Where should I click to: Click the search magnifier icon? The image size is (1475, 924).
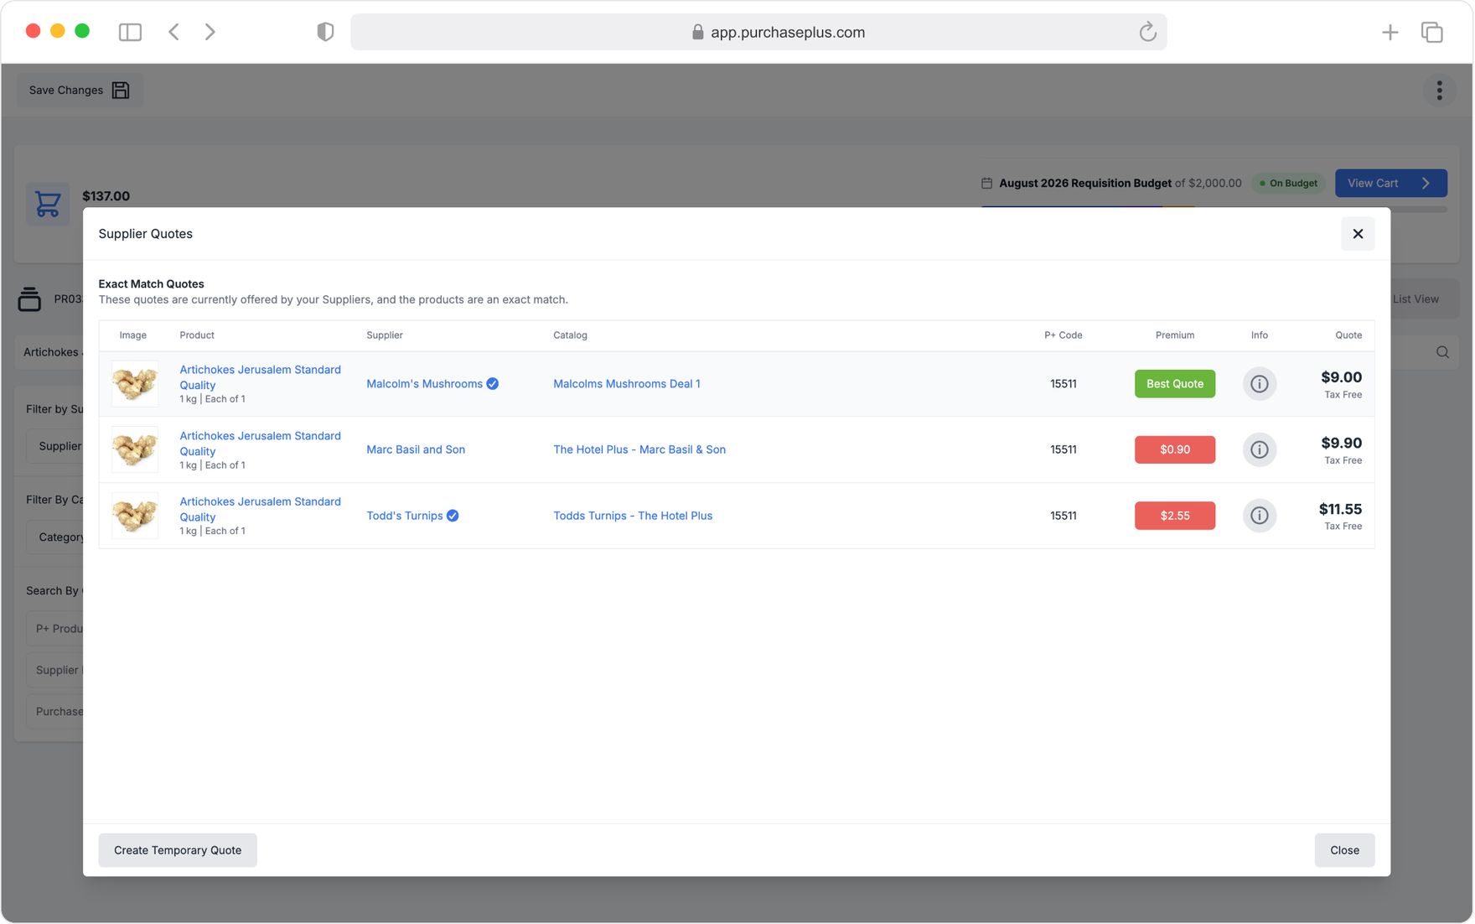[x=1442, y=352]
